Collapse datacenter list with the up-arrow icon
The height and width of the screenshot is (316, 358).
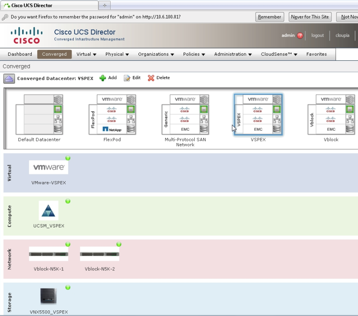[x=9, y=78]
